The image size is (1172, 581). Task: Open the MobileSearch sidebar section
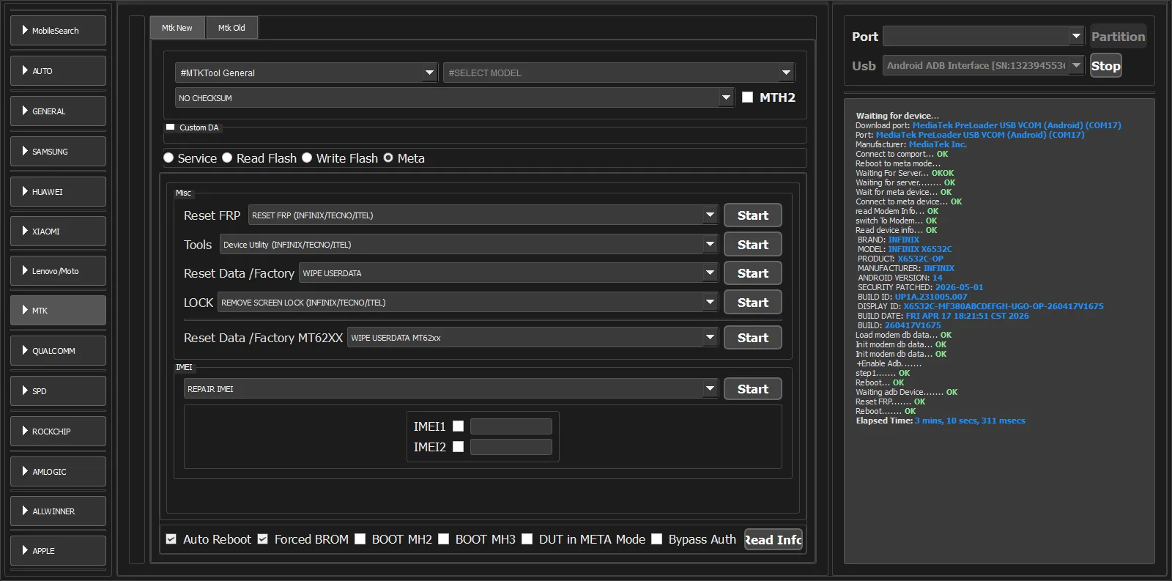tap(58, 31)
